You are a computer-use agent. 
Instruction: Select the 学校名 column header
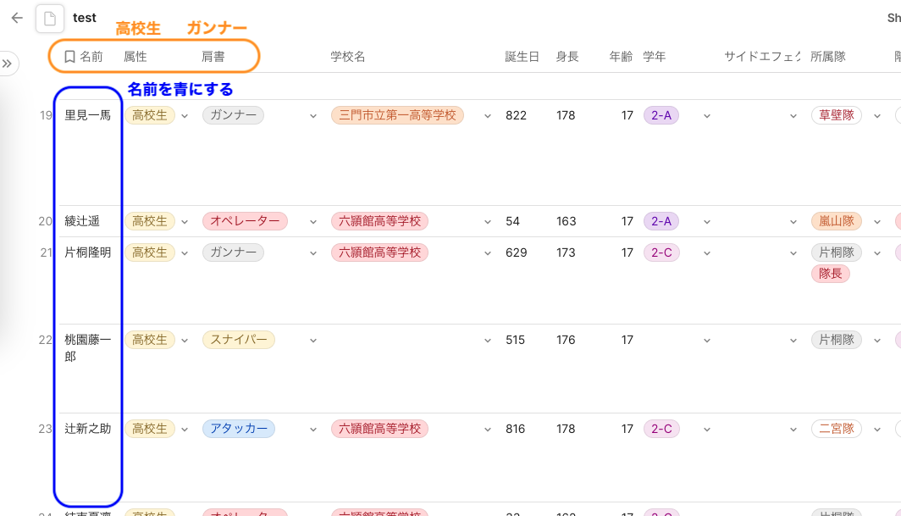[348, 57]
